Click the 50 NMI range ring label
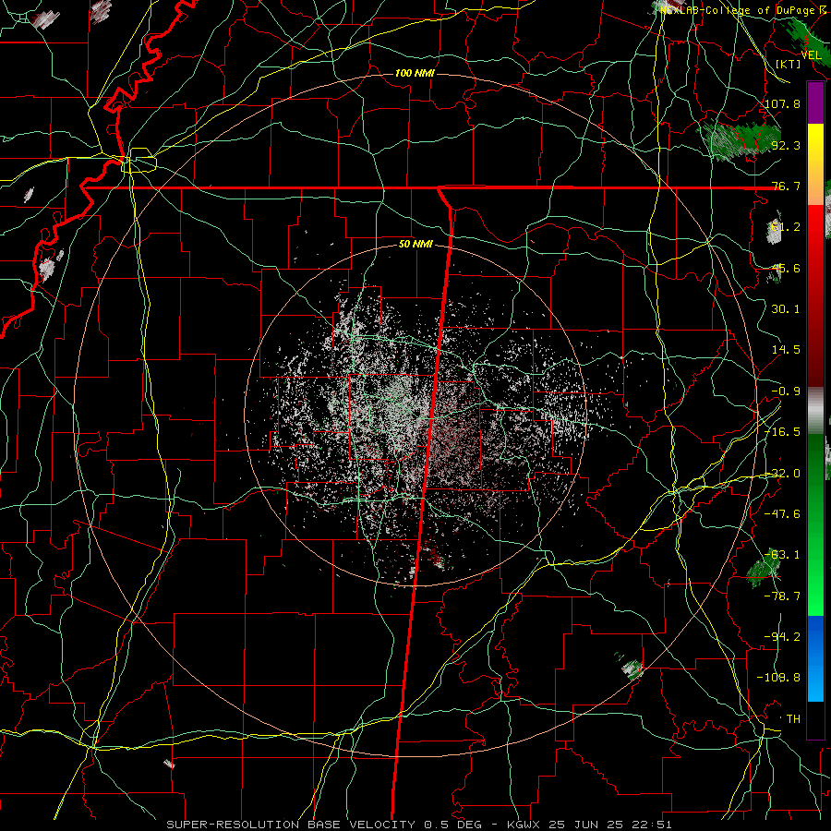The image size is (831, 831). 415,245
